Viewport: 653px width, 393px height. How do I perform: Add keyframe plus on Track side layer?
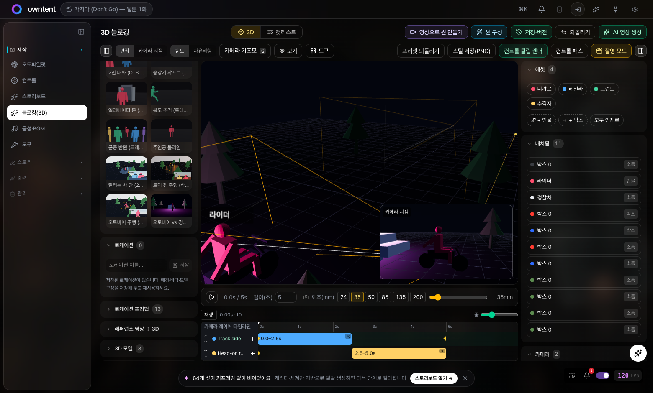[252, 339]
